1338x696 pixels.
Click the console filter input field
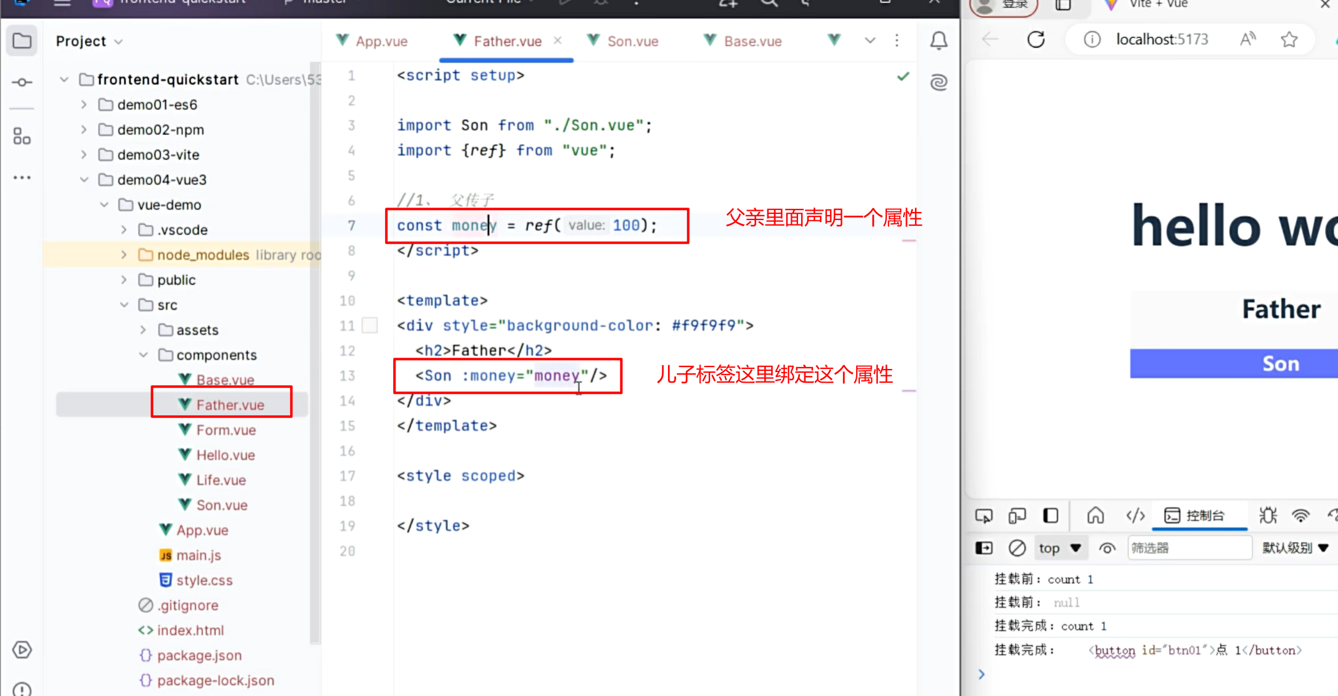pyautogui.click(x=1189, y=548)
